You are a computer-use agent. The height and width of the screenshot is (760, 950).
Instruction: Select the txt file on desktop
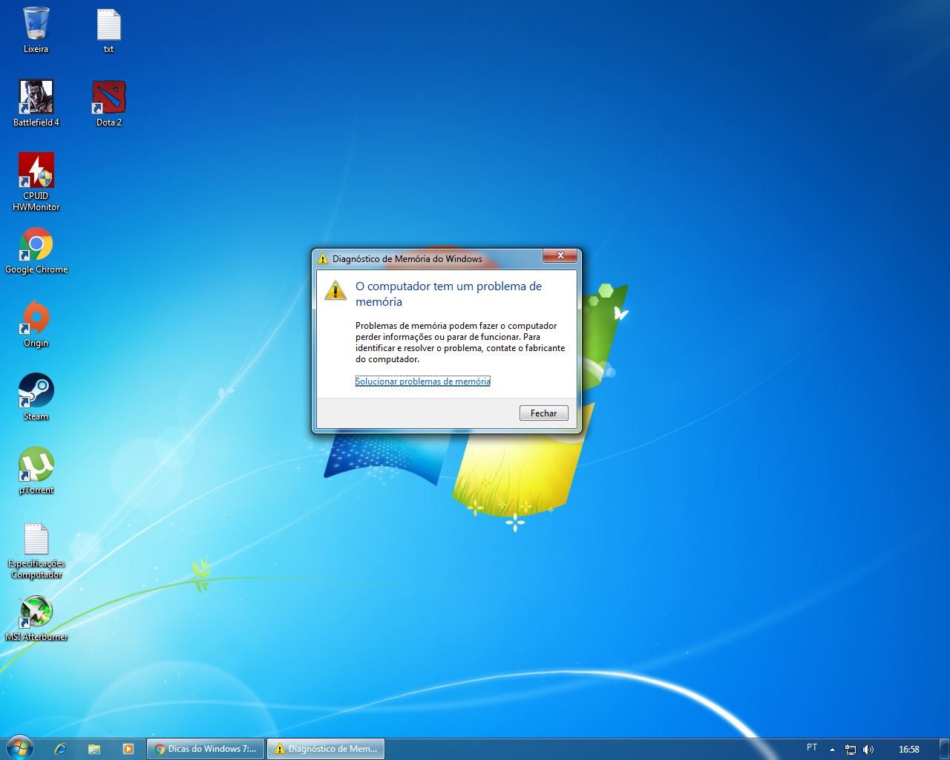click(108, 30)
